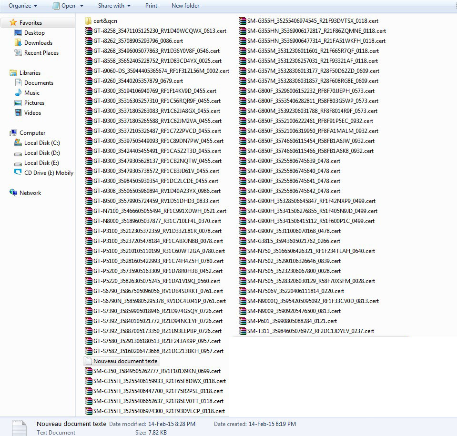Select the Nouveau document texte file
This screenshot has height=436, width=457.
tap(122, 361)
